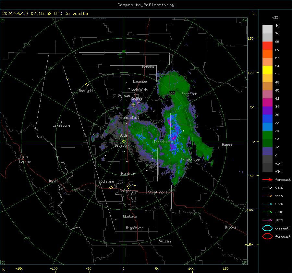Click the Calgary city label

127,191
